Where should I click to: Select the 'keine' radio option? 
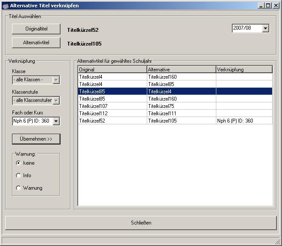click(18, 163)
